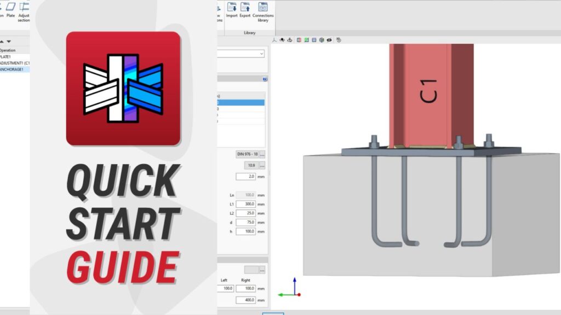The width and height of the screenshot is (561, 315).
Task: Click the ellipsis button next to DIN 976
Action: coord(262,154)
